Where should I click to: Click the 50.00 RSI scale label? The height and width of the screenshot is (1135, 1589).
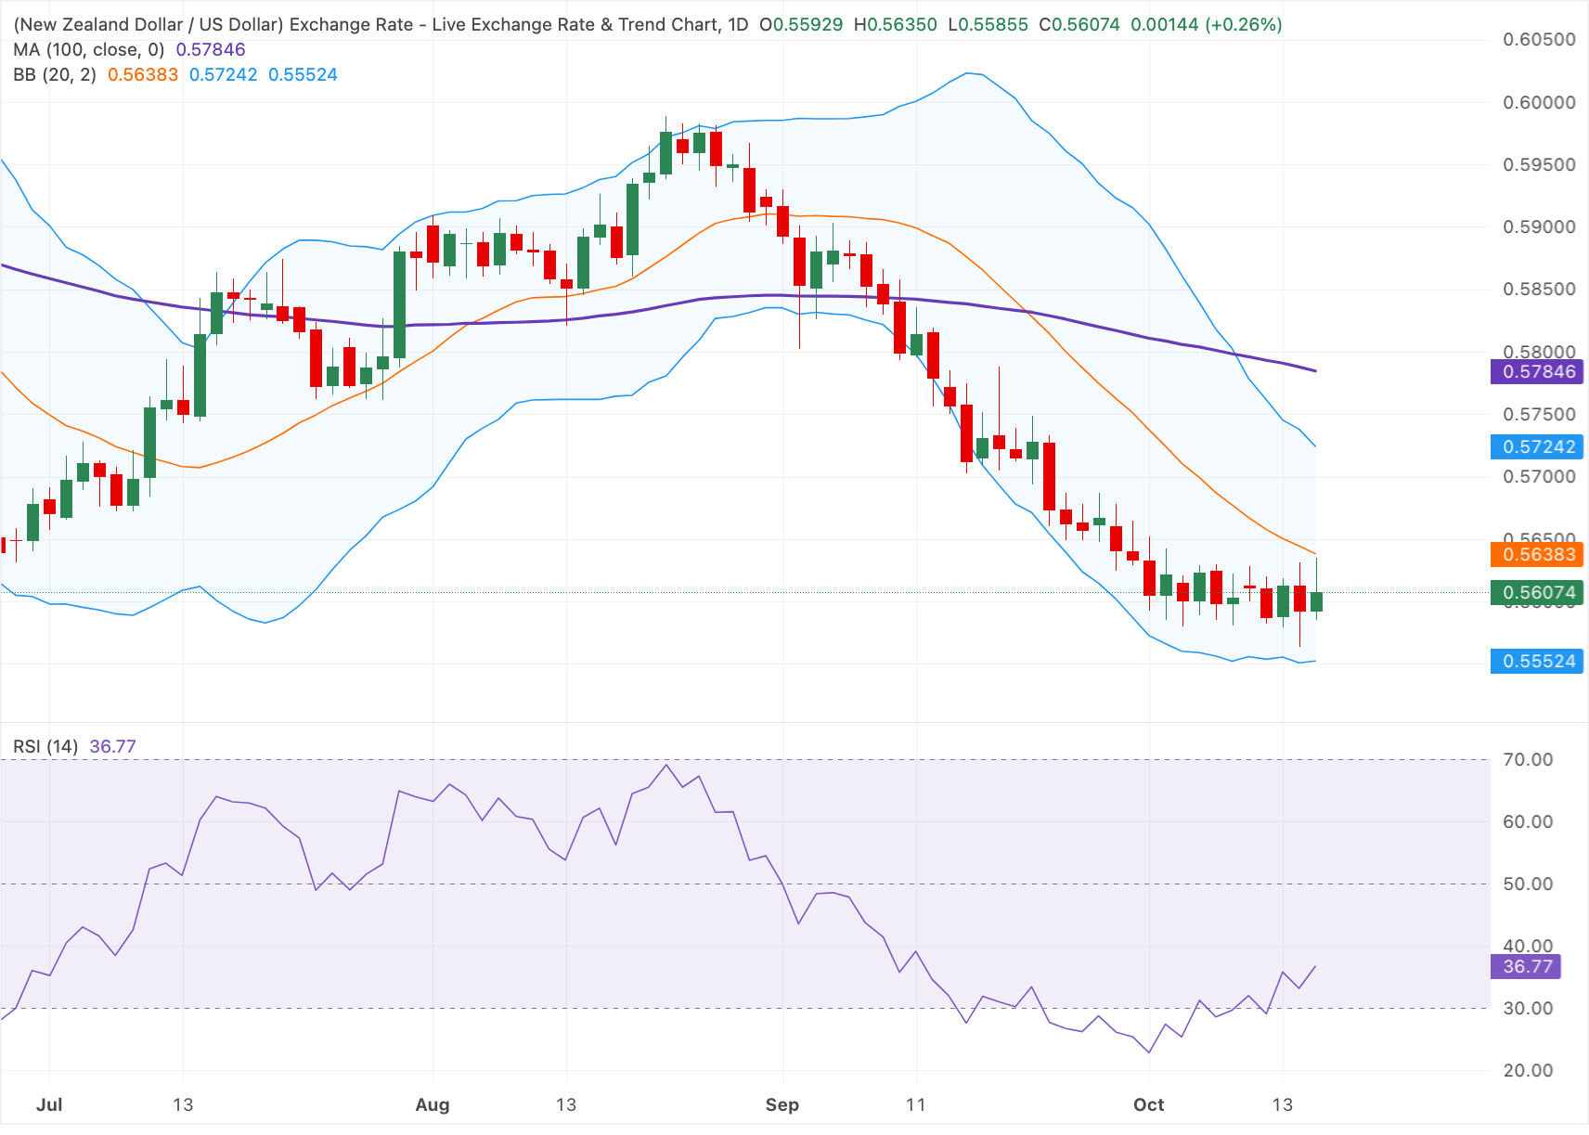click(x=1528, y=884)
